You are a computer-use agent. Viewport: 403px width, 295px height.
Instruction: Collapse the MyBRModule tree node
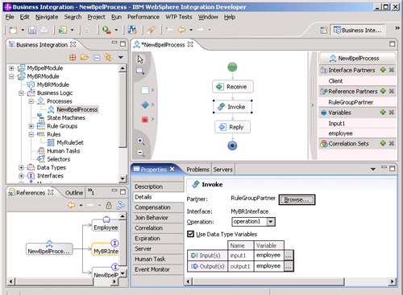(11, 76)
